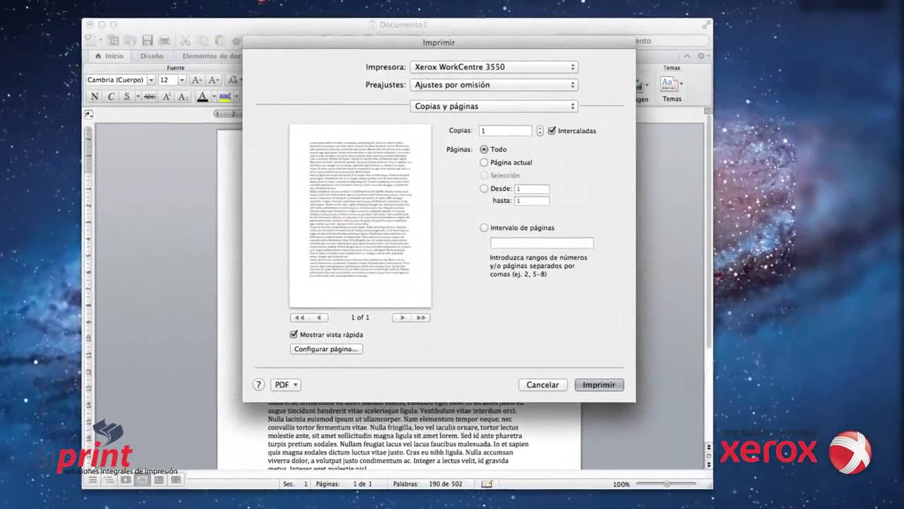Toggle the Intercaladas checkbox
Viewport: 904px width, 509px height.
(552, 131)
